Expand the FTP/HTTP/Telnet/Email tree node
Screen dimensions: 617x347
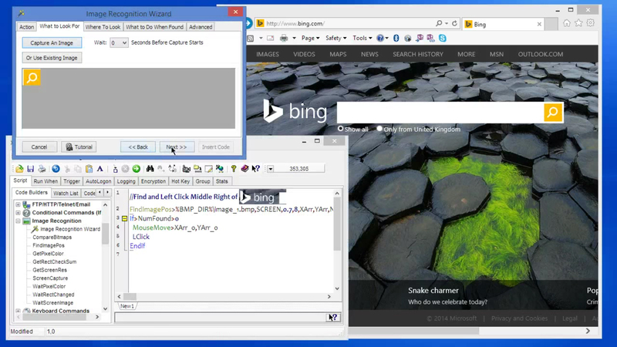click(18, 204)
